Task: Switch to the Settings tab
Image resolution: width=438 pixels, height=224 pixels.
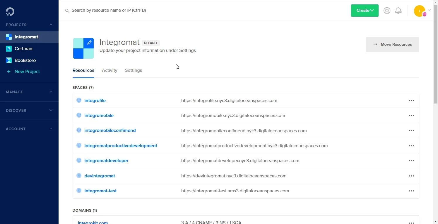Action: 134,70
